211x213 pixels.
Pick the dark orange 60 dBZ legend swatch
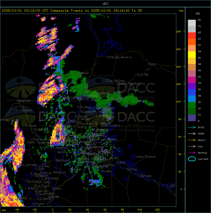click(192, 42)
